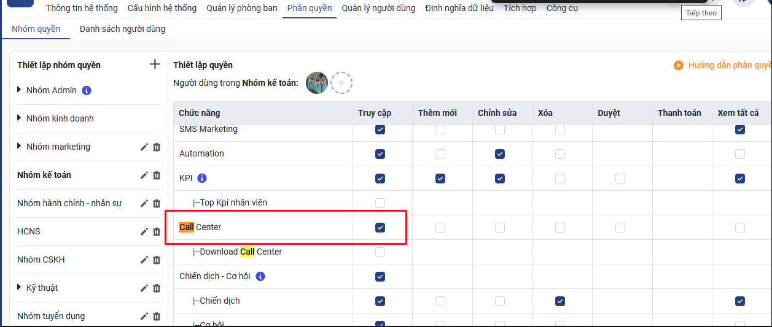Select Nhóm tuyển dụng group

coord(51,316)
